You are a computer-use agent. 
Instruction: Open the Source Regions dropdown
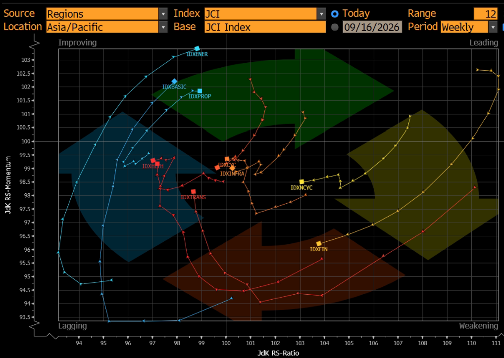(x=107, y=14)
